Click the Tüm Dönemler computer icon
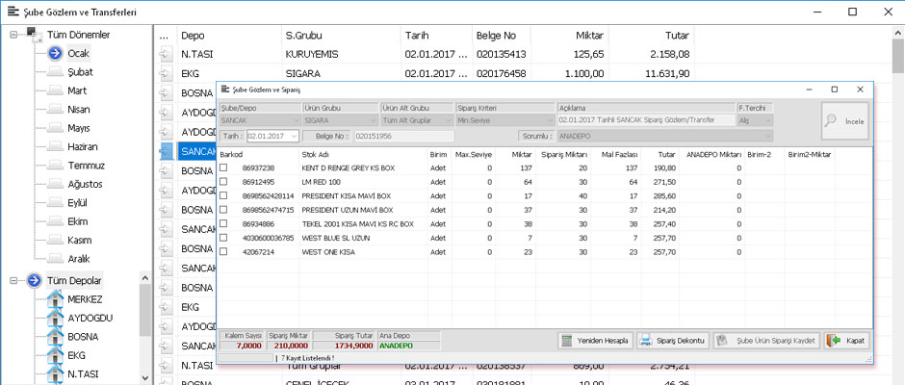905x385 pixels. point(34,34)
